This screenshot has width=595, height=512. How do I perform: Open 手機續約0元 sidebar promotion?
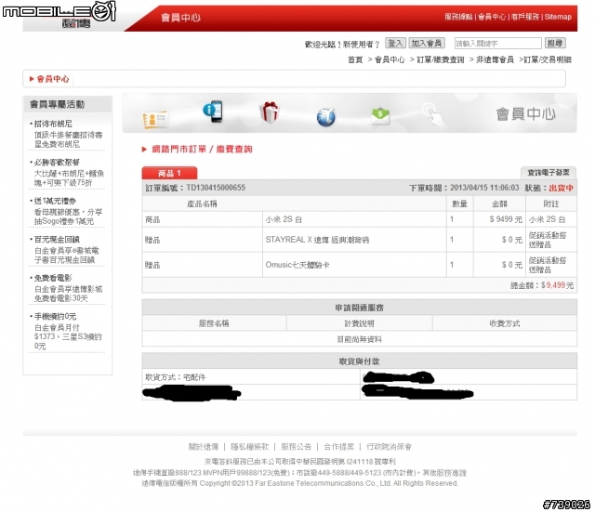click(55, 316)
